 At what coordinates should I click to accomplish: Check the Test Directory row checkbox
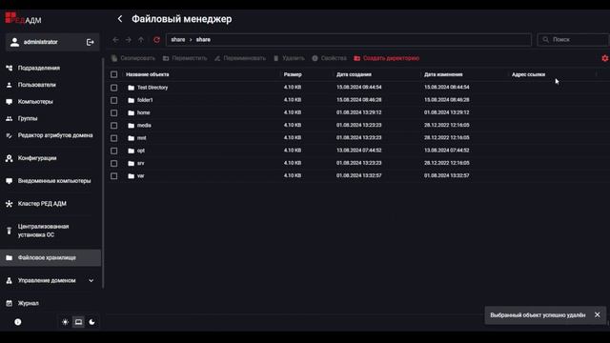tap(114, 88)
